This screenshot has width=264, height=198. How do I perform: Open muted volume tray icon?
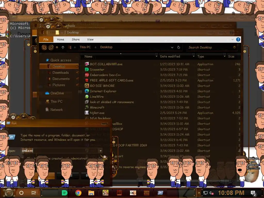tap(211, 193)
